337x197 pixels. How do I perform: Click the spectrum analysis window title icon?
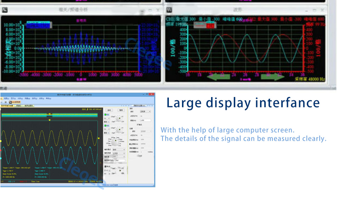5,10
